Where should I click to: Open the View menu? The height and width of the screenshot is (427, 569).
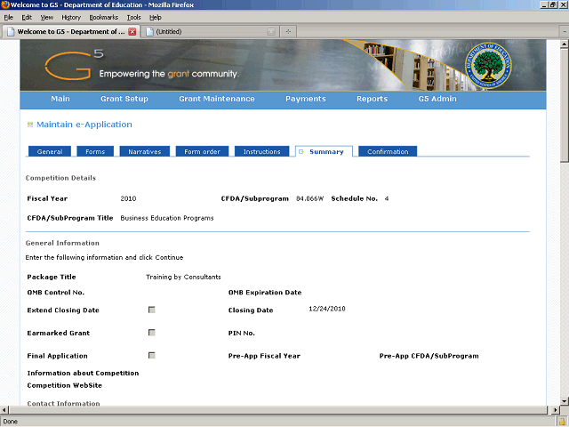pos(47,18)
